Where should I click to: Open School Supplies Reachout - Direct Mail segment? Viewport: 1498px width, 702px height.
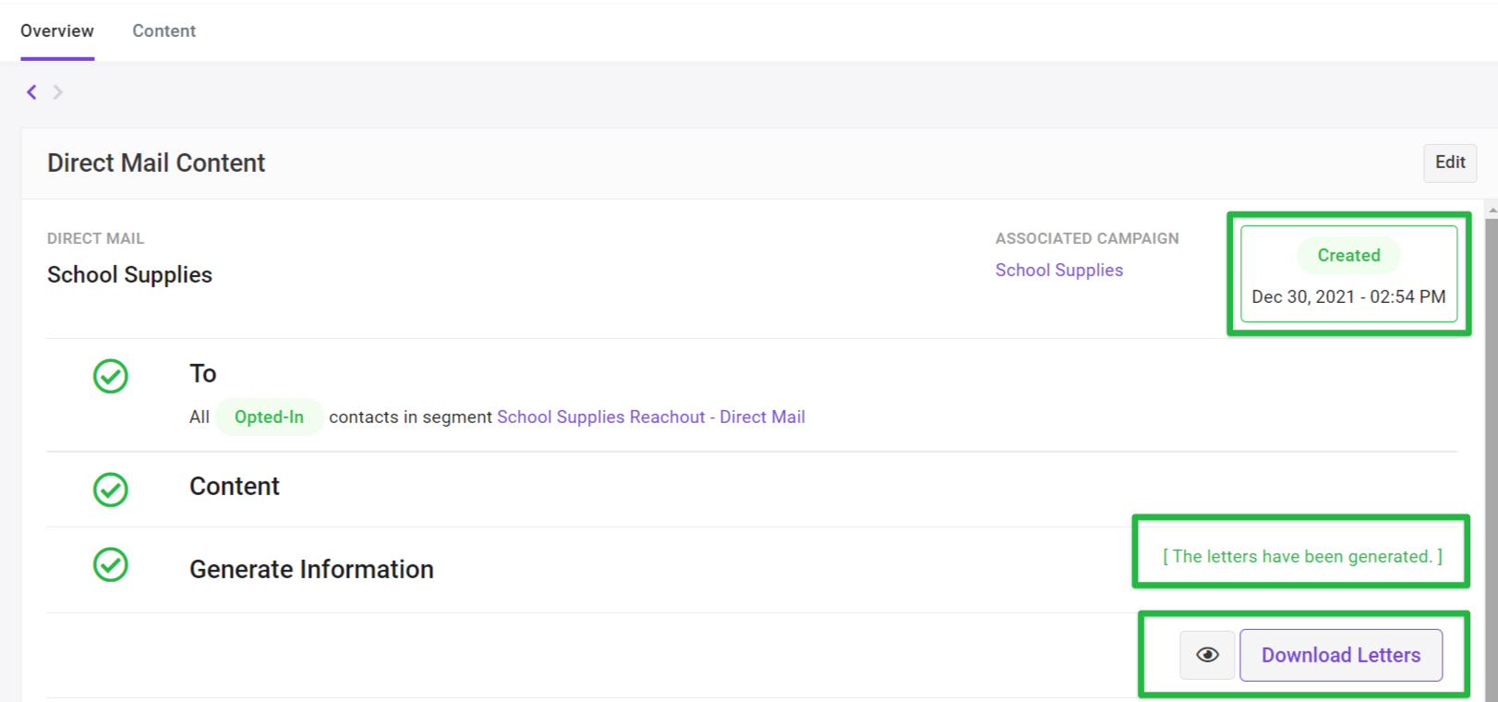point(650,417)
